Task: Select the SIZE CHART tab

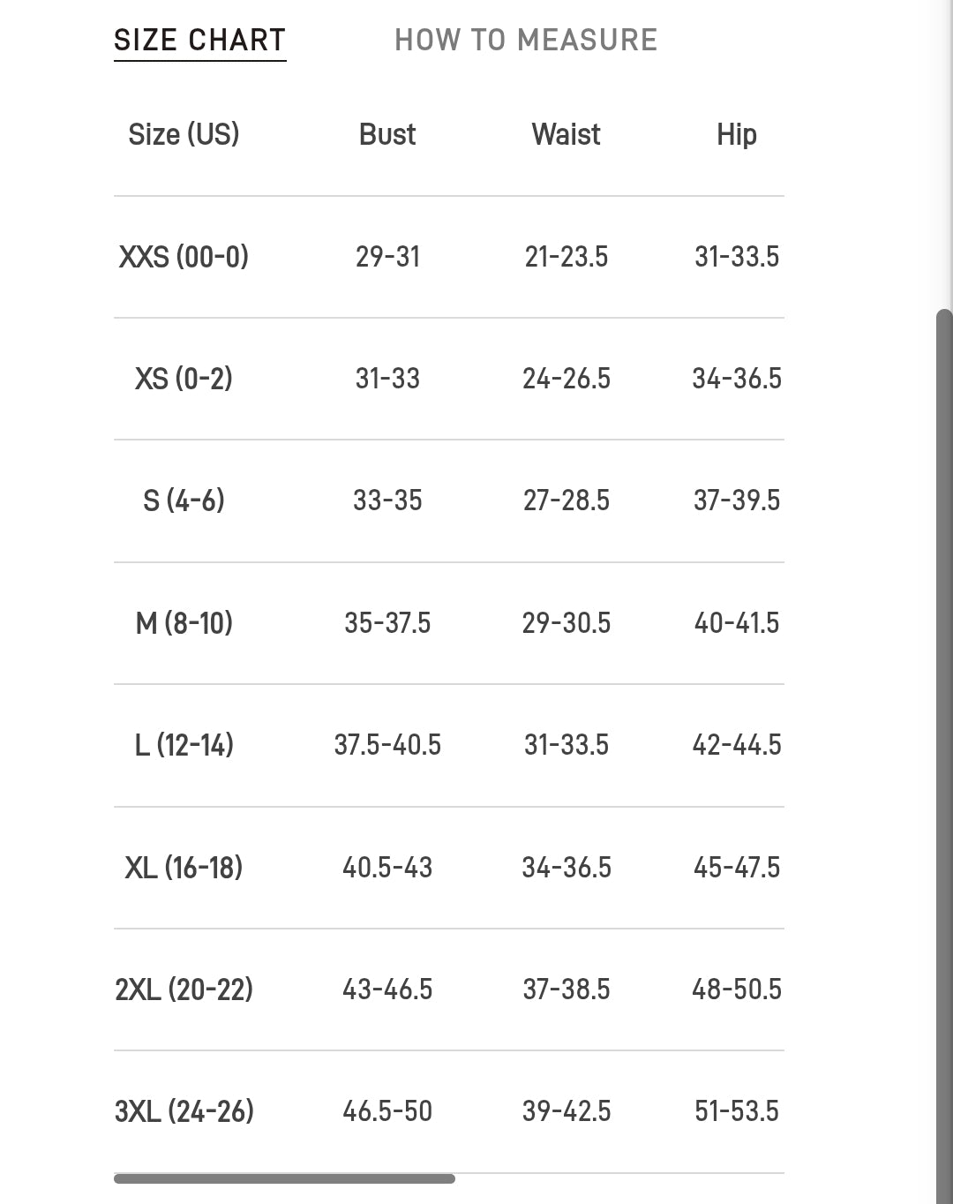Action: (200, 41)
